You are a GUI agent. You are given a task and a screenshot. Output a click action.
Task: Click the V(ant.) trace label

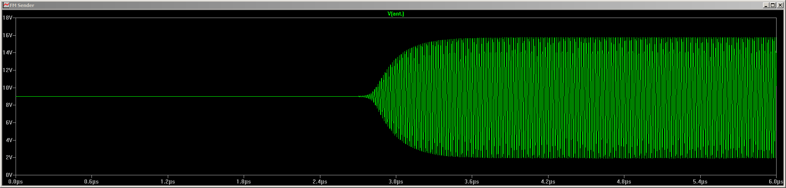(x=395, y=14)
